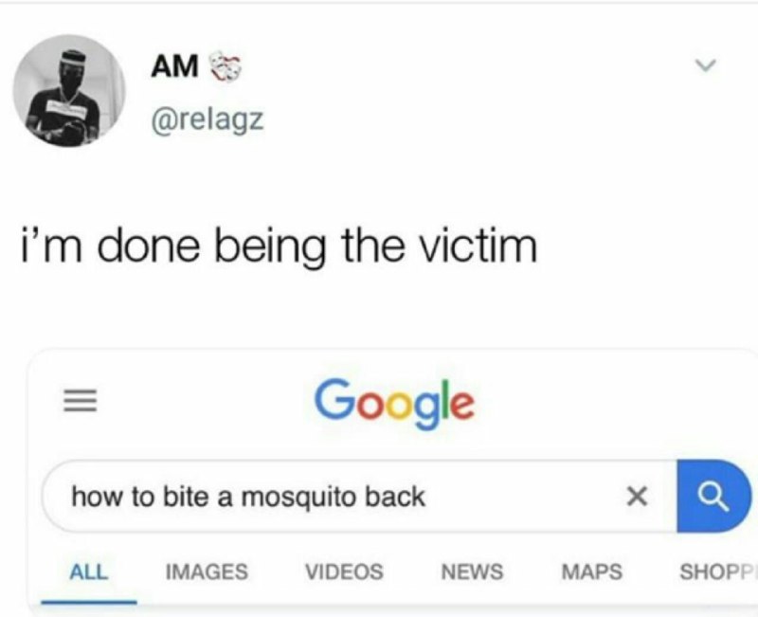
Task: Click the tweet text "i'm done being the victim"
Action: [x=279, y=246]
